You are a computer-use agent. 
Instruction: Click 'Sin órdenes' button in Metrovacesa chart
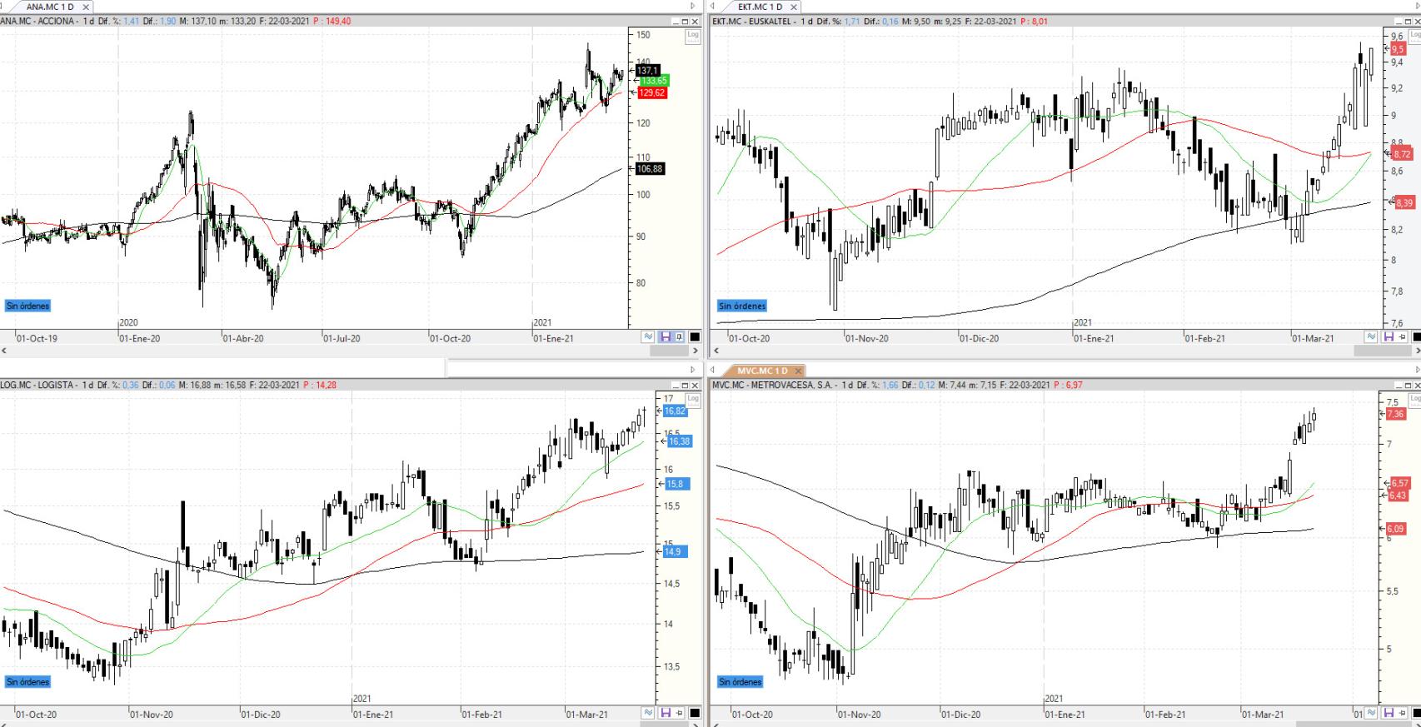click(x=740, y=682)
